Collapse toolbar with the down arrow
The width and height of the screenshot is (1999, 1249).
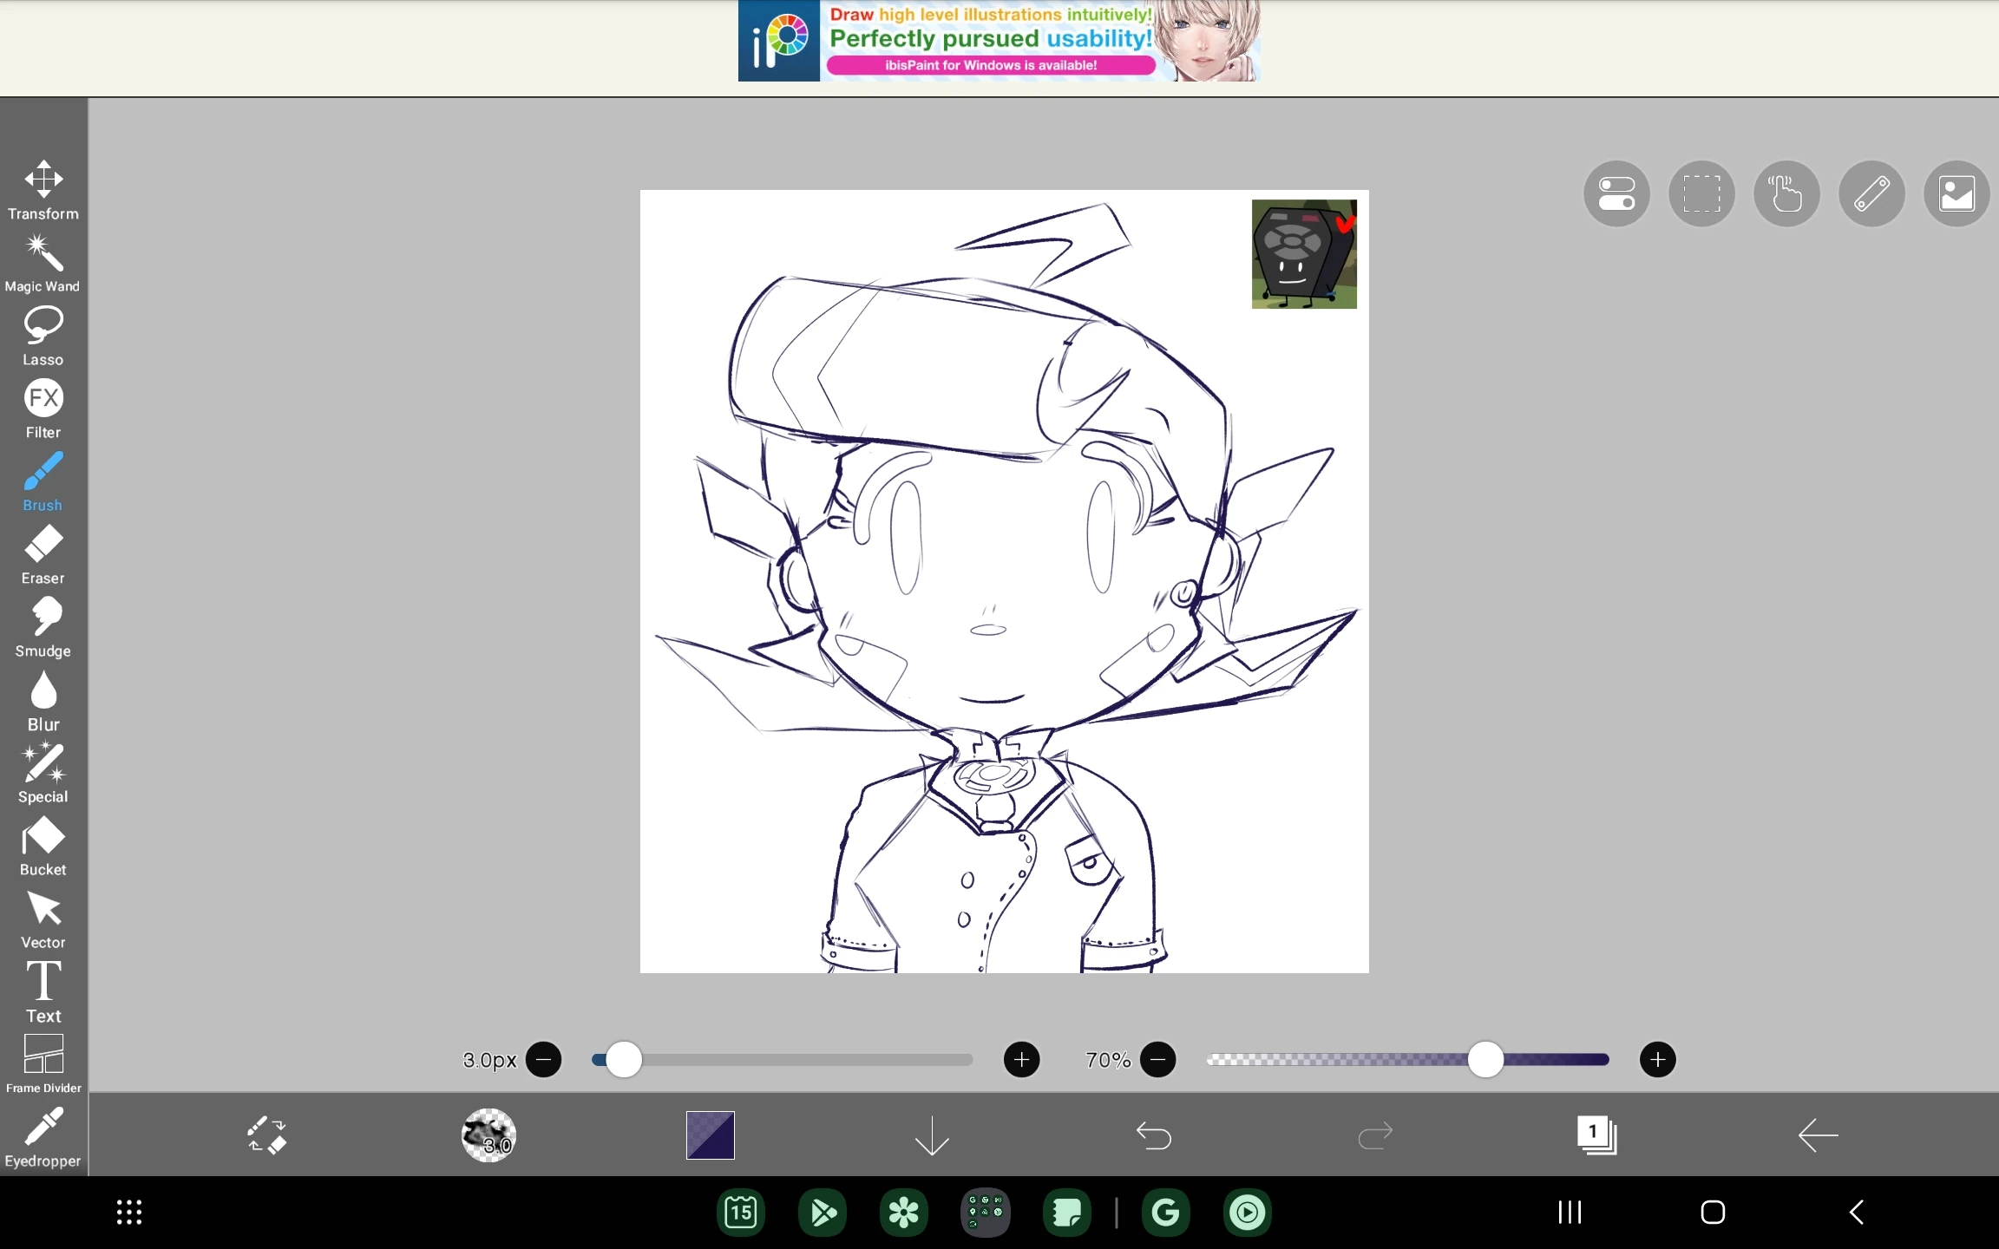point(932,1135)
